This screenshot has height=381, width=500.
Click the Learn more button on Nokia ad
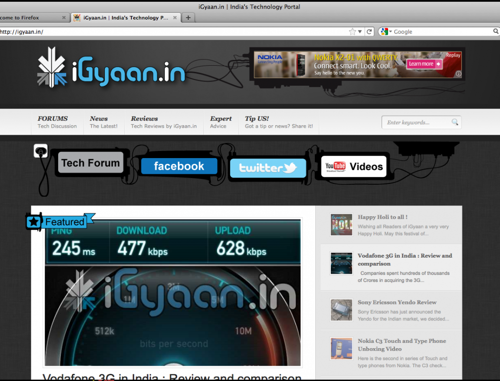click(424, 64)
